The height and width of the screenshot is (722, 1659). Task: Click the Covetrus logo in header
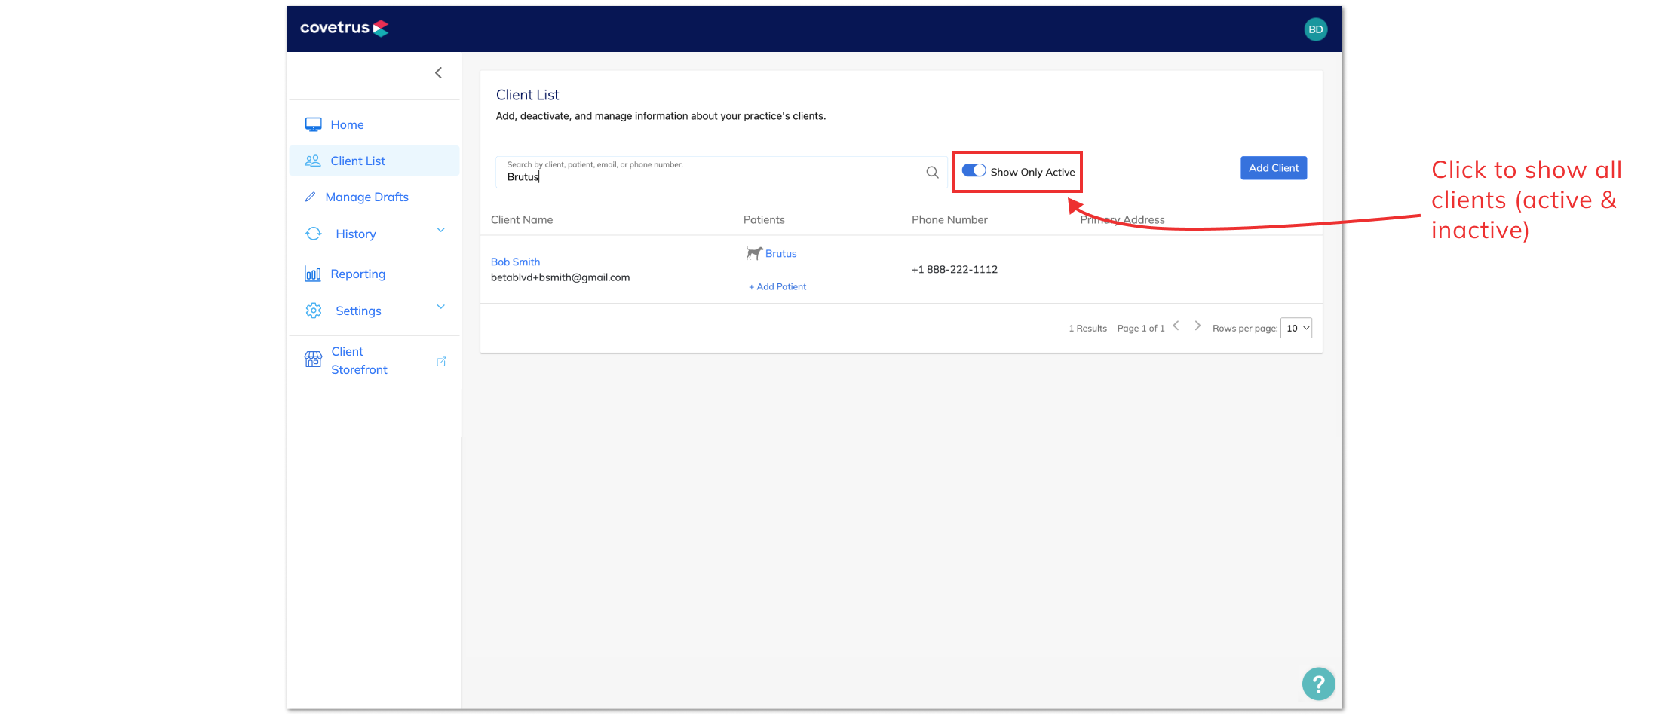[x=345, y=28]
